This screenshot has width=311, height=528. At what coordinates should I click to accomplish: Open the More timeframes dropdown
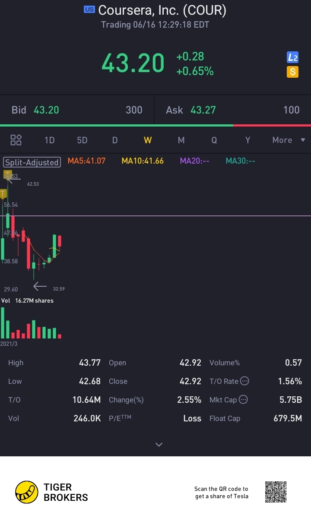pos(289,140)
